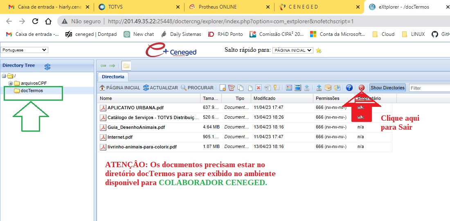The image size is (450, 221).
Task: Click the red logout power icon
Action: coord(362,88)
